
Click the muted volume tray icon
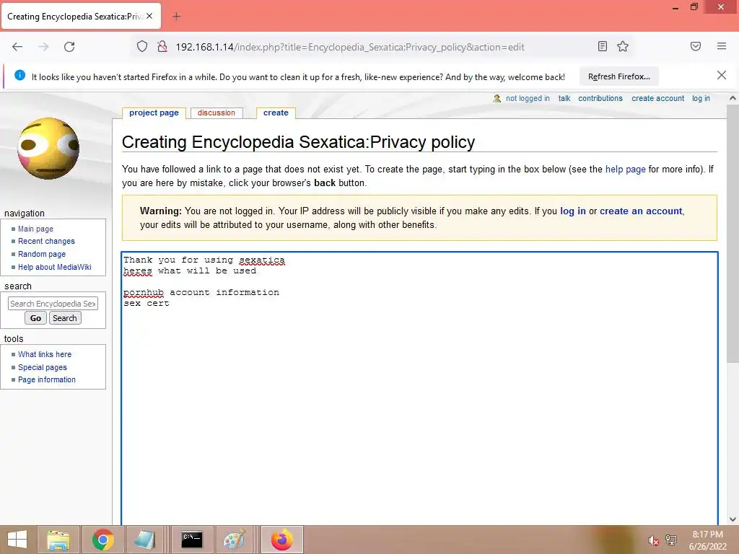(653, 540)
